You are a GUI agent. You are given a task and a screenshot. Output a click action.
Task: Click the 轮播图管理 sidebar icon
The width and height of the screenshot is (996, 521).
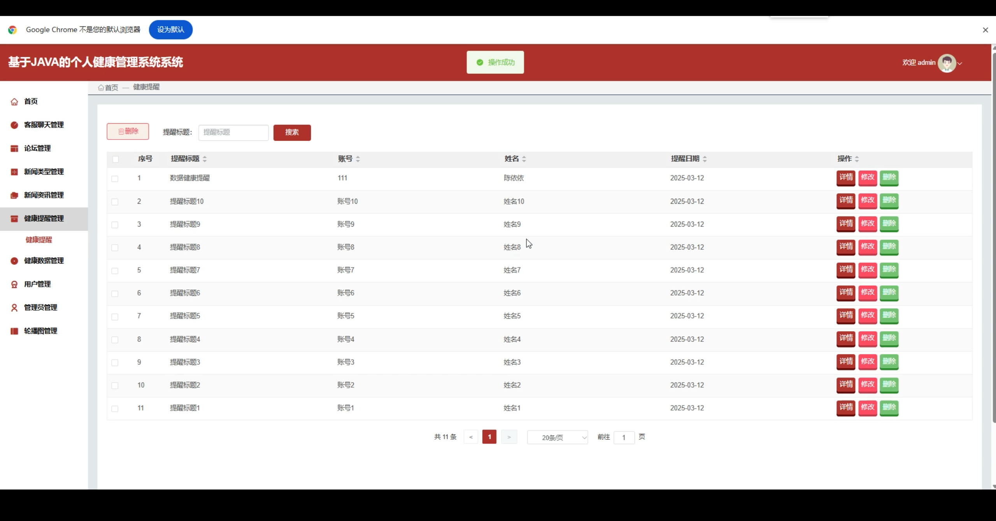[14, 331]
